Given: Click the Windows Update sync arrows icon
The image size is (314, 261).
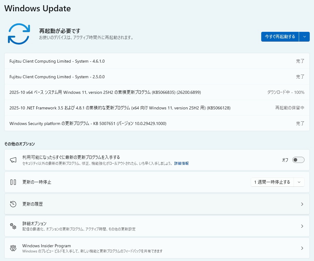Looking at the screenshot, I should 19,34.
